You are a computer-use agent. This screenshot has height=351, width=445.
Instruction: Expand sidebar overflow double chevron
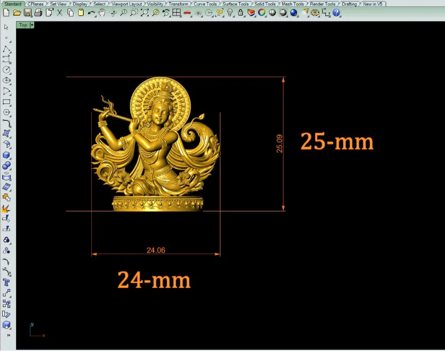(8, 335)
